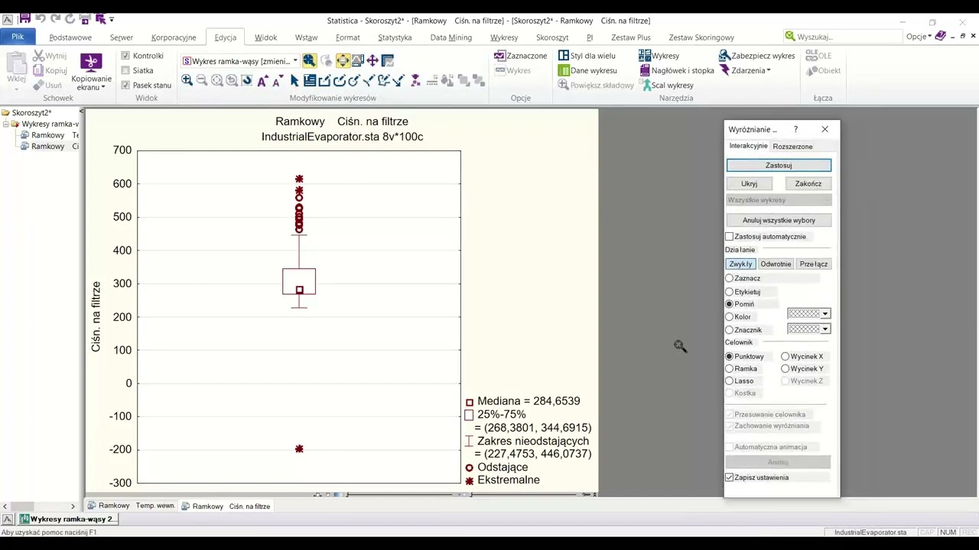Choose the Lasso brush shape
This screenshot has height=550, width=979.
coord(730,380)
